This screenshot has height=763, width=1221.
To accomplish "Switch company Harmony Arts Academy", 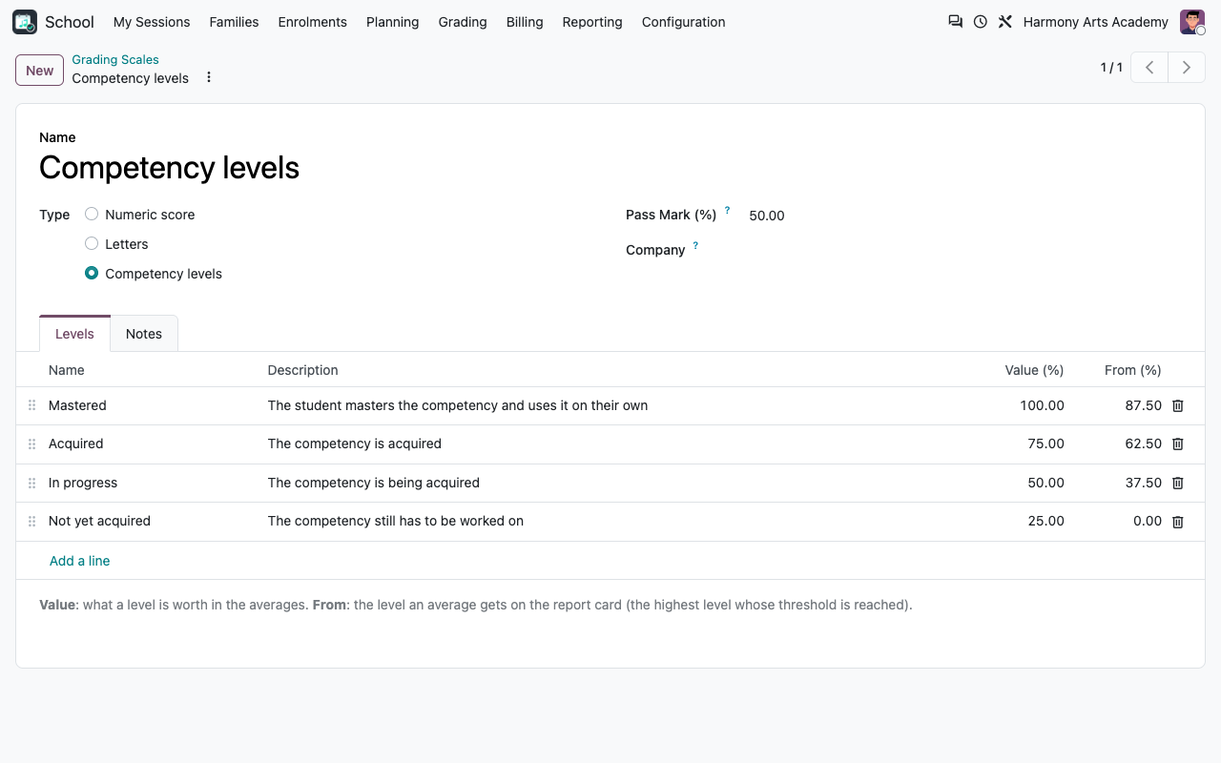I will tap(1095, 22).
